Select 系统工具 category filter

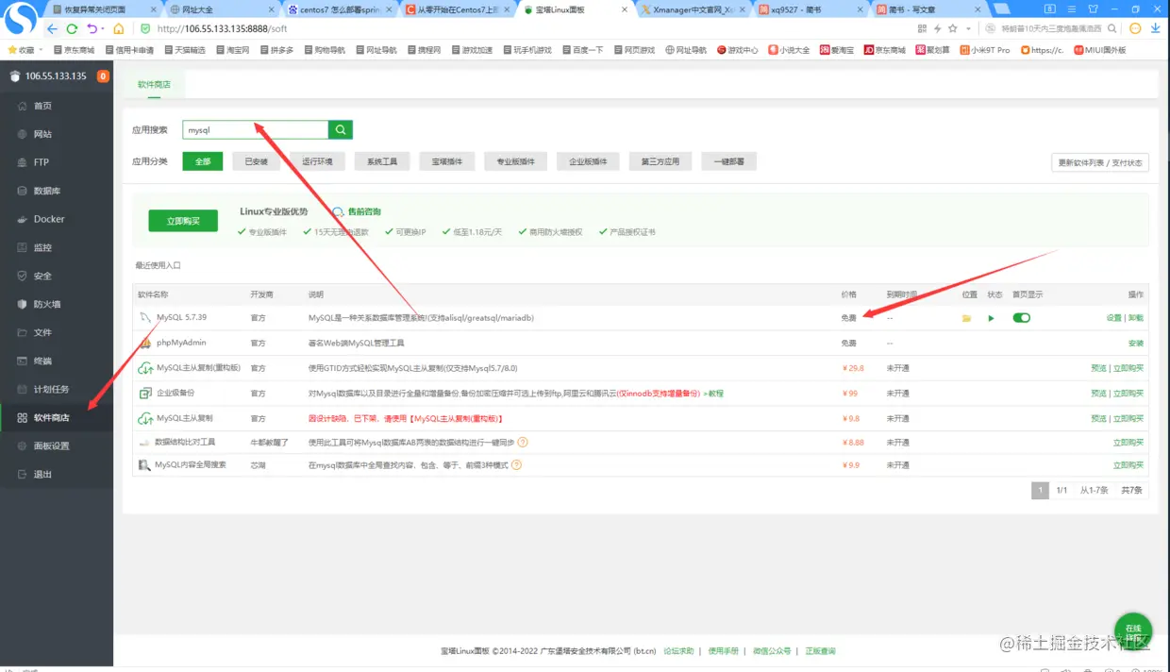tap(382, 161)
